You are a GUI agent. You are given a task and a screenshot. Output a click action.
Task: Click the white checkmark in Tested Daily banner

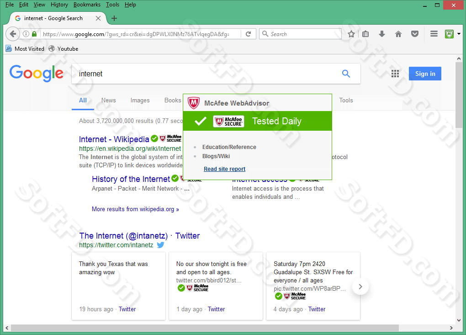point(200,121)
